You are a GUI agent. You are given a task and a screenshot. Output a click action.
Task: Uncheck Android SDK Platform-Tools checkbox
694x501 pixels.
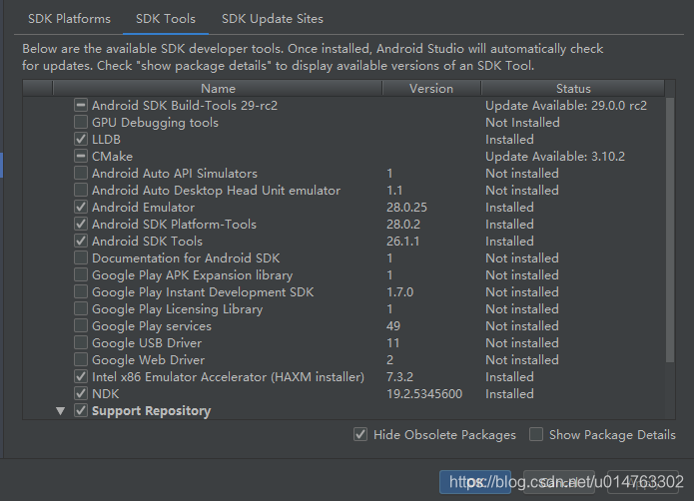click(81, 224)
